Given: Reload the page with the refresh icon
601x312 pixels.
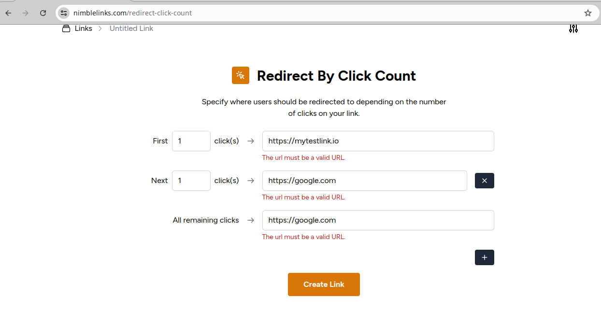Looking at the screenshot, I should click(43, 13).
